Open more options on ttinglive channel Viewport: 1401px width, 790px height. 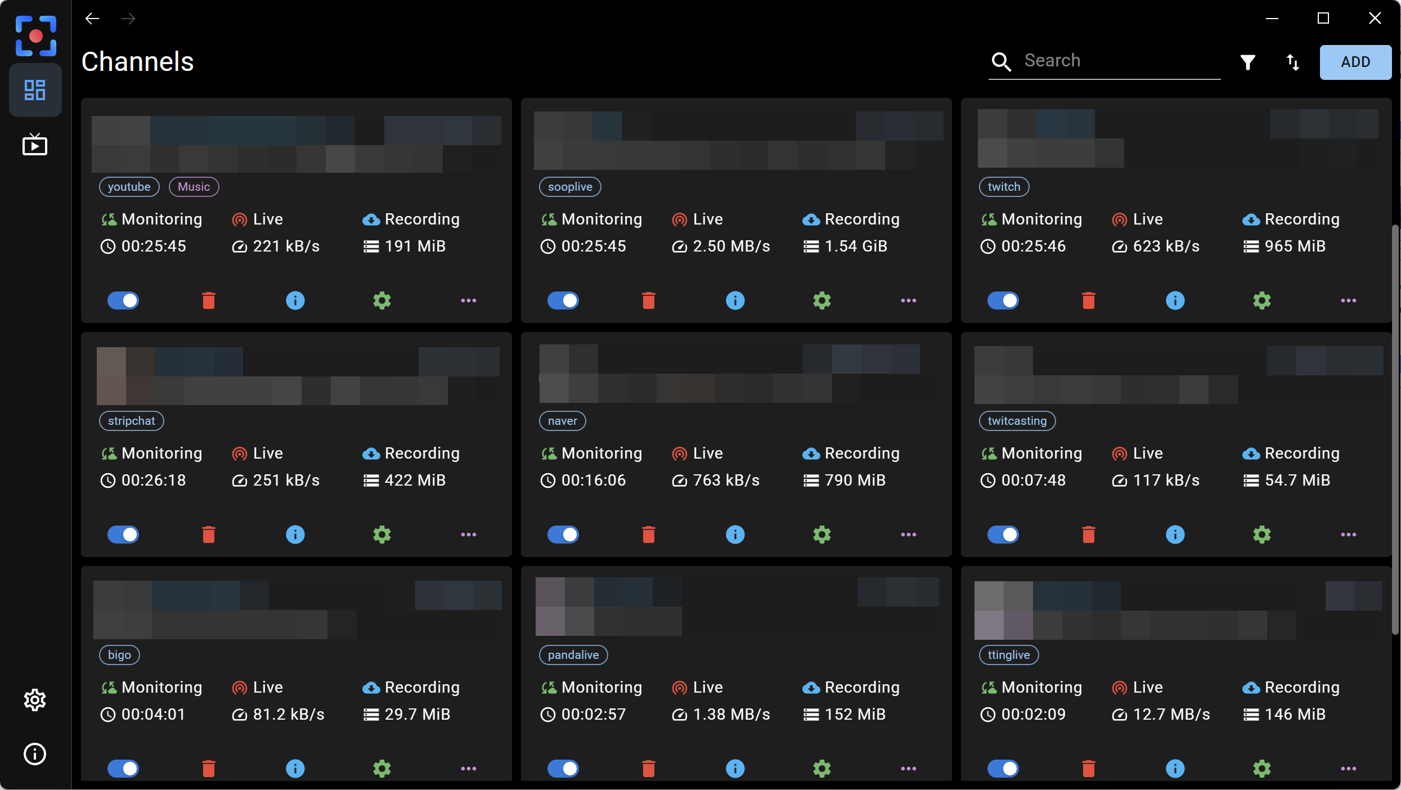[x=1348, y=769]
